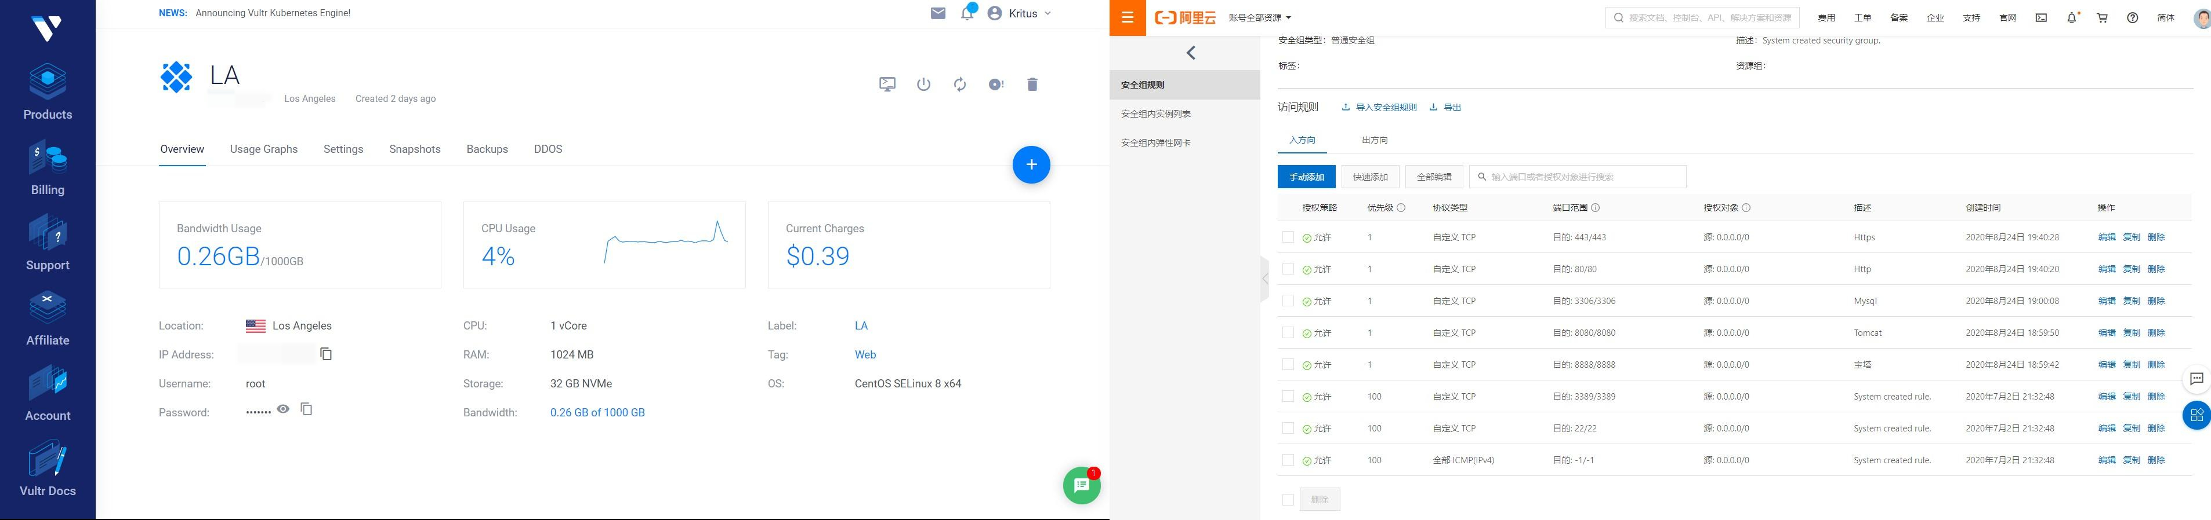Click 复制 for the 3306/3306 rule
Image resolution: width=2211 pixels, height=520 pixels.
tap(2131, 301)
